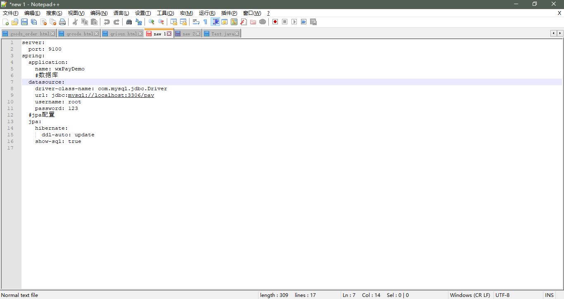The height and width of the screenshot is (299, 564).
Task: Toggle synchronized horizontal scrolling icon
Action: [x=183, y=22]
